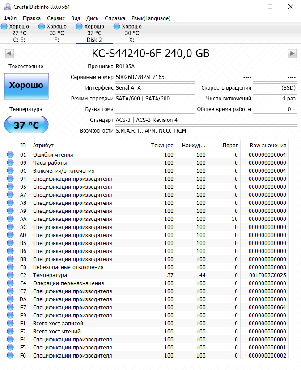Click status icon of C2 Температура row
Screen dimensions: 301x370
(10, 275)
